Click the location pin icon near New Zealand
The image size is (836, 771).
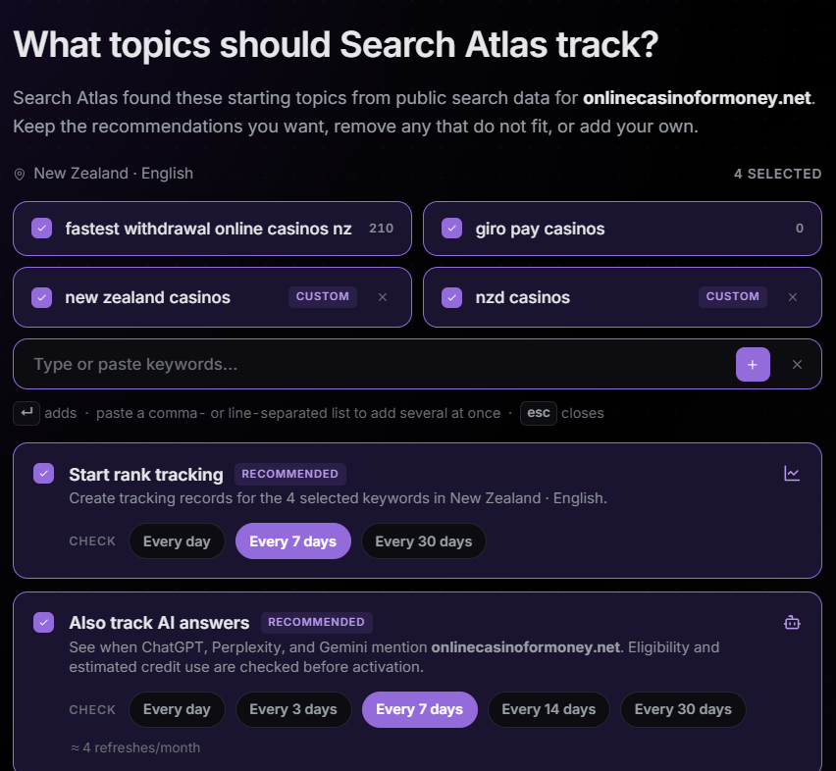coord(20,175)
